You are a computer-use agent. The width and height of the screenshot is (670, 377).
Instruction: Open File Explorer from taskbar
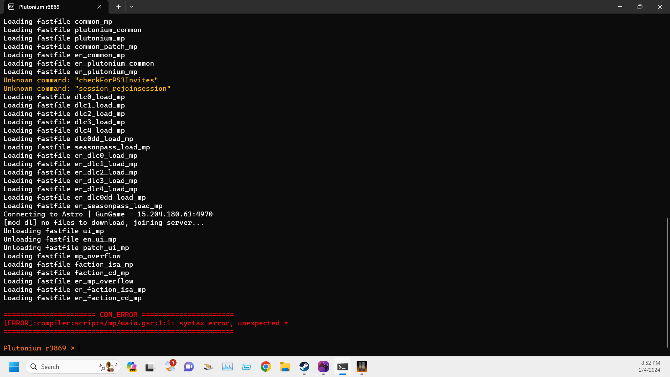(x=285, y=367)
